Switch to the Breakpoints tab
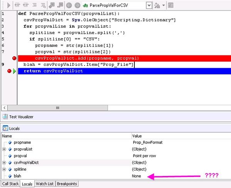231x188 pixels. pos(67,184)
